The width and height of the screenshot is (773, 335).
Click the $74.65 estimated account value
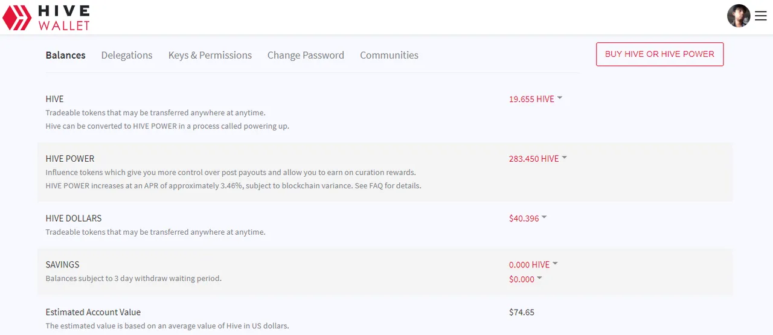coord(522,312)
